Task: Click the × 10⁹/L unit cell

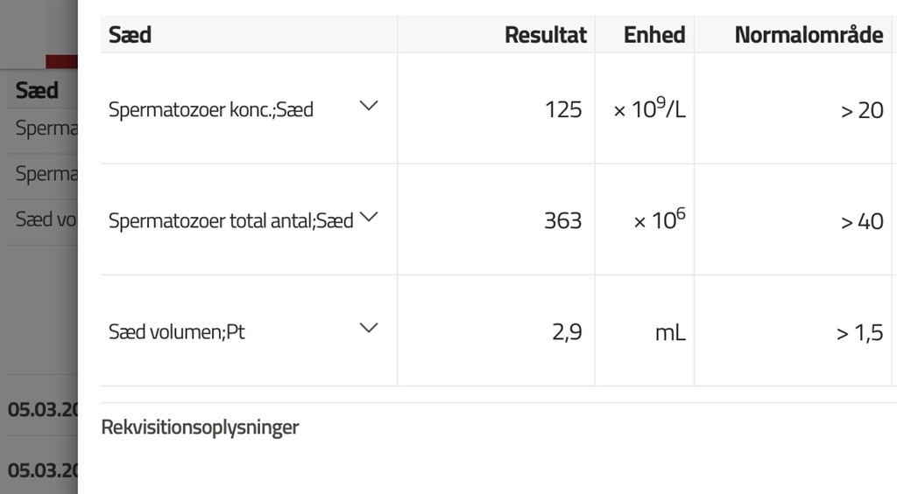Action: (x=648, y=110)
